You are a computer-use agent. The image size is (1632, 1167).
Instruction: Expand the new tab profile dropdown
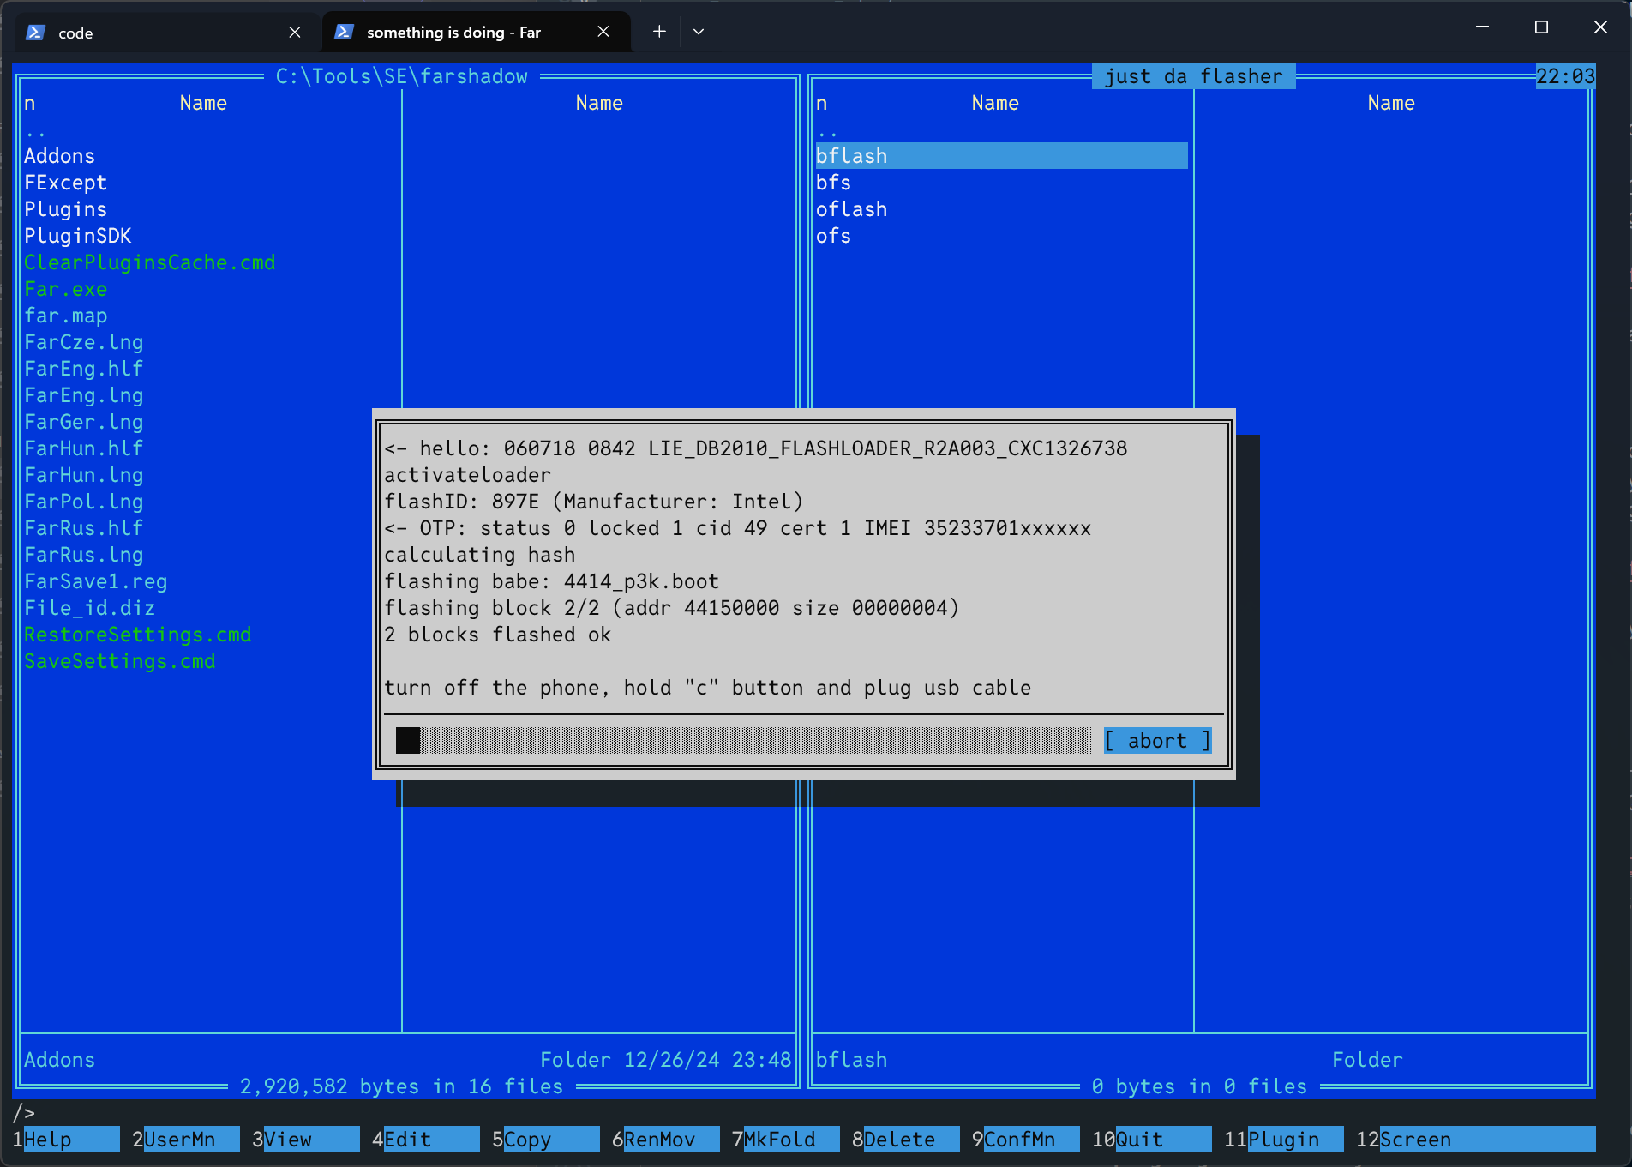coord(699,32)
